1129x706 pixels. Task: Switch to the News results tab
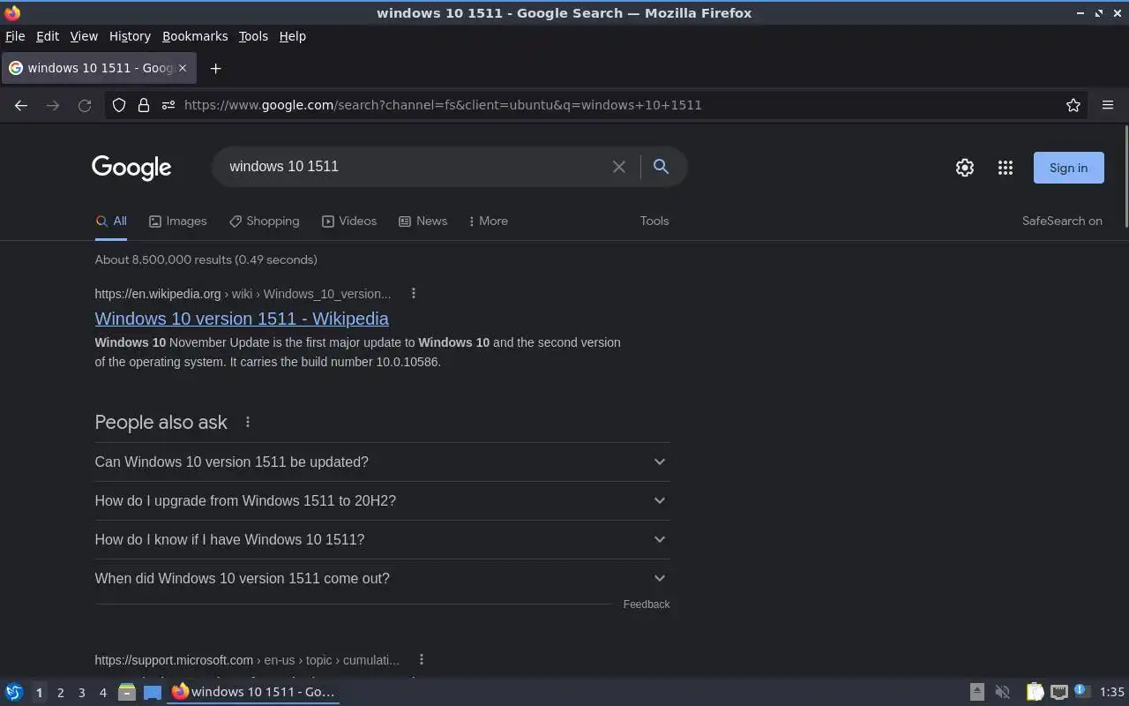point(422,222)
